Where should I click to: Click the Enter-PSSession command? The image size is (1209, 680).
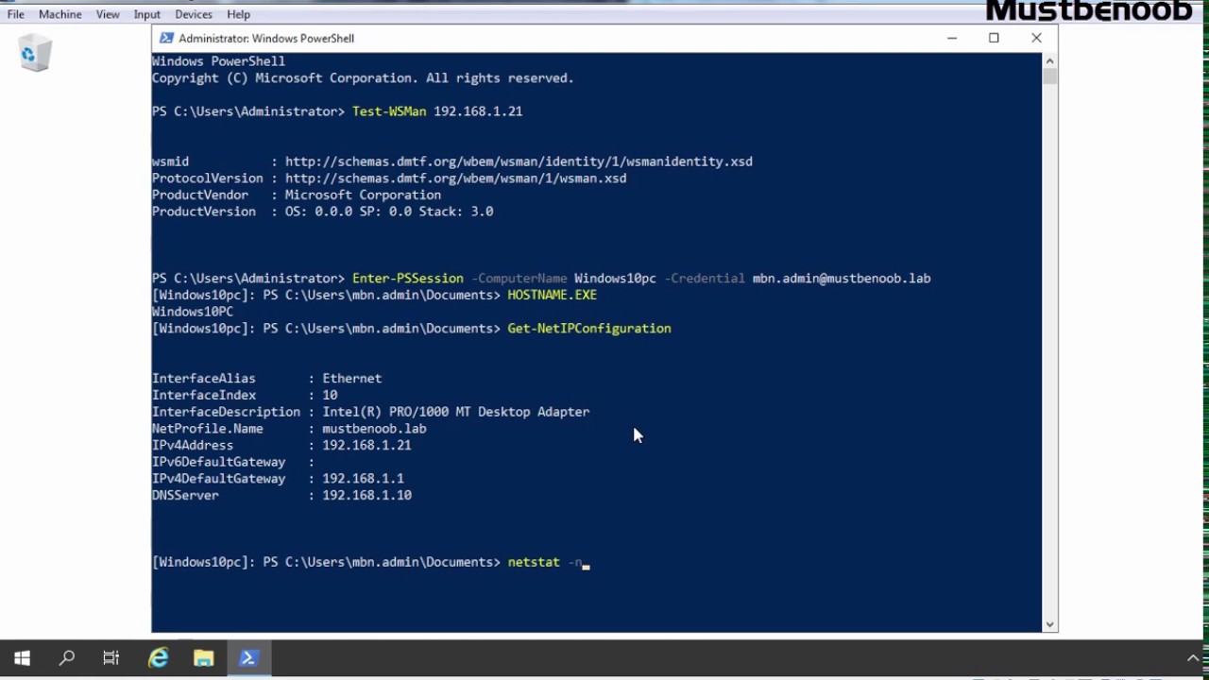(x=408, y=279)
